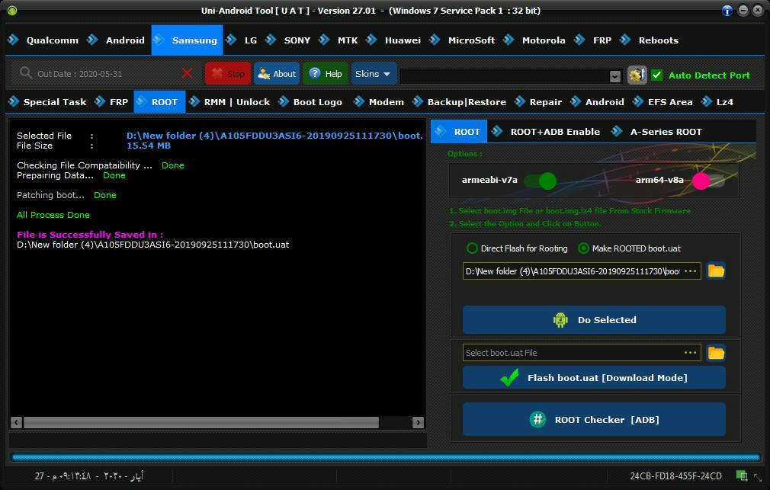Open the Skins dropdown
770x490 pixels.
click(x=373, y=74)
